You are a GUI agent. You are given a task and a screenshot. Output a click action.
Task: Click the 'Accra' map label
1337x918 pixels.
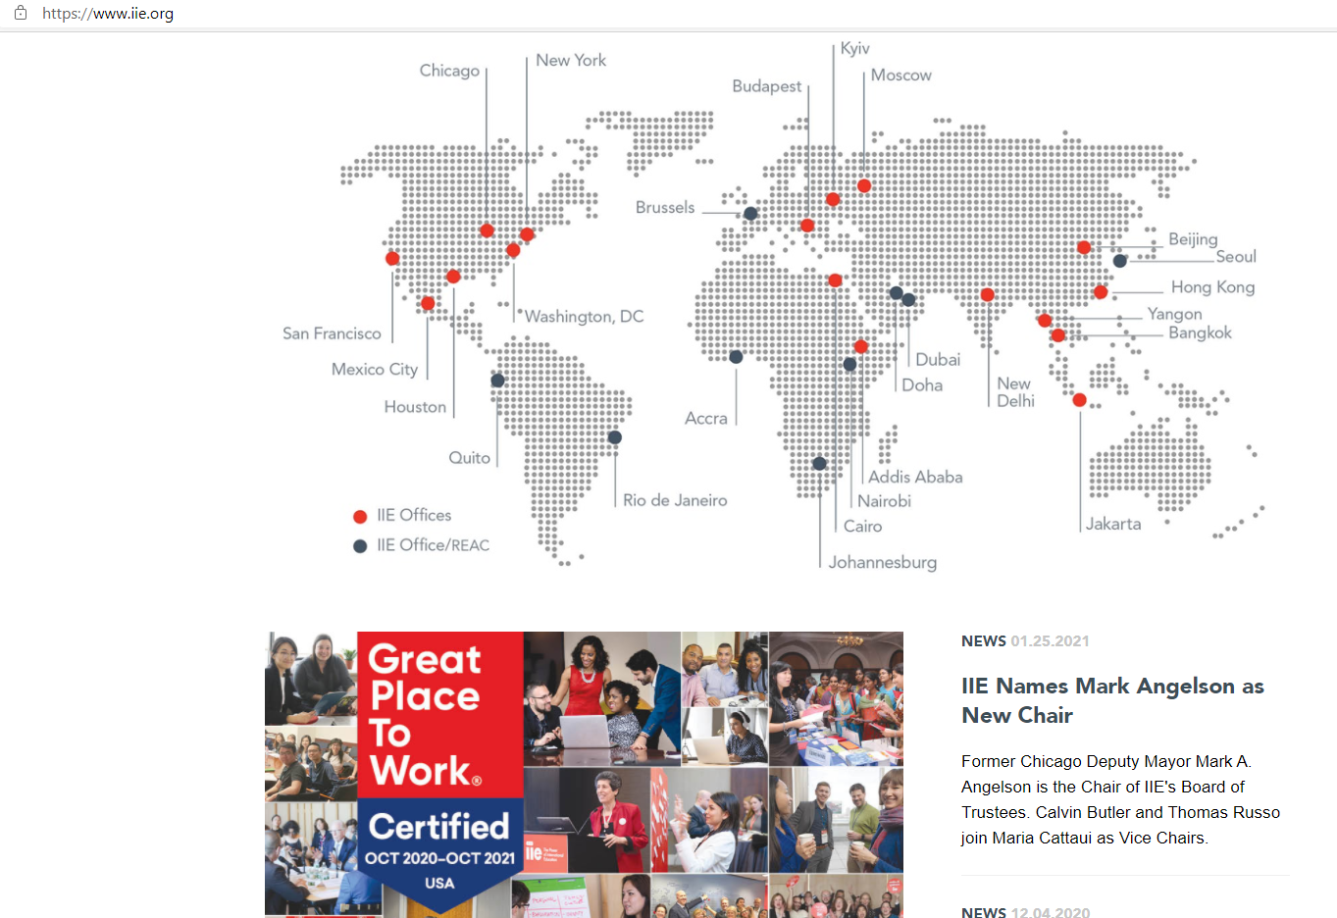point(705,419)
